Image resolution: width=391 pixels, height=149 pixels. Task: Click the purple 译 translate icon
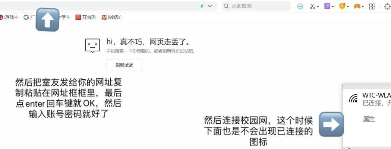point(327,6)
